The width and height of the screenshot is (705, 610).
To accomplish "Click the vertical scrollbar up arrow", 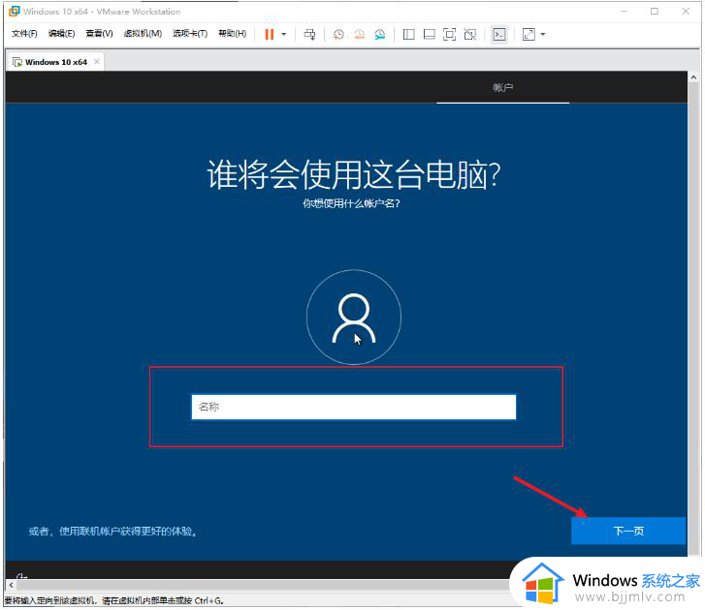I will click(x=693, y=77).
